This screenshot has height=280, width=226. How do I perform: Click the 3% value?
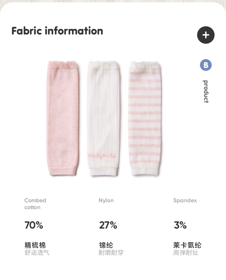click(x=180, y=225)
